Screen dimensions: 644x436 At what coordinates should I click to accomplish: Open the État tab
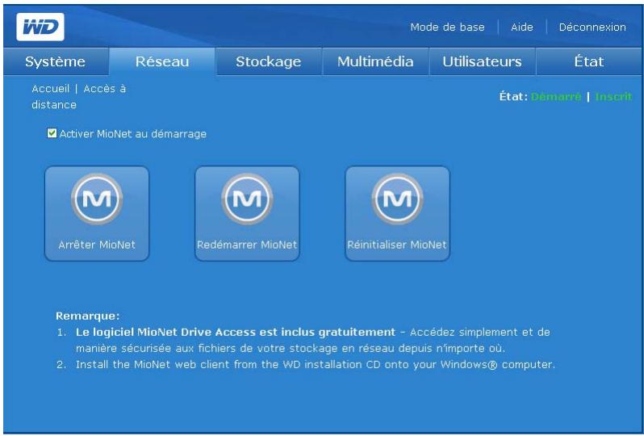coord(589,61)
